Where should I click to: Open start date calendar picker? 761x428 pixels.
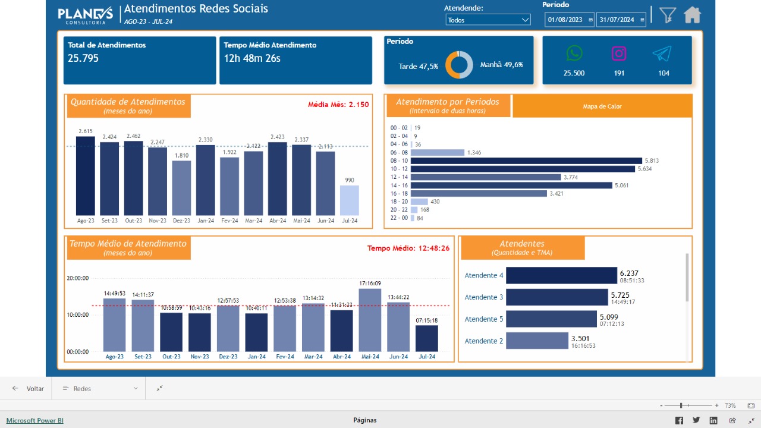590,20
